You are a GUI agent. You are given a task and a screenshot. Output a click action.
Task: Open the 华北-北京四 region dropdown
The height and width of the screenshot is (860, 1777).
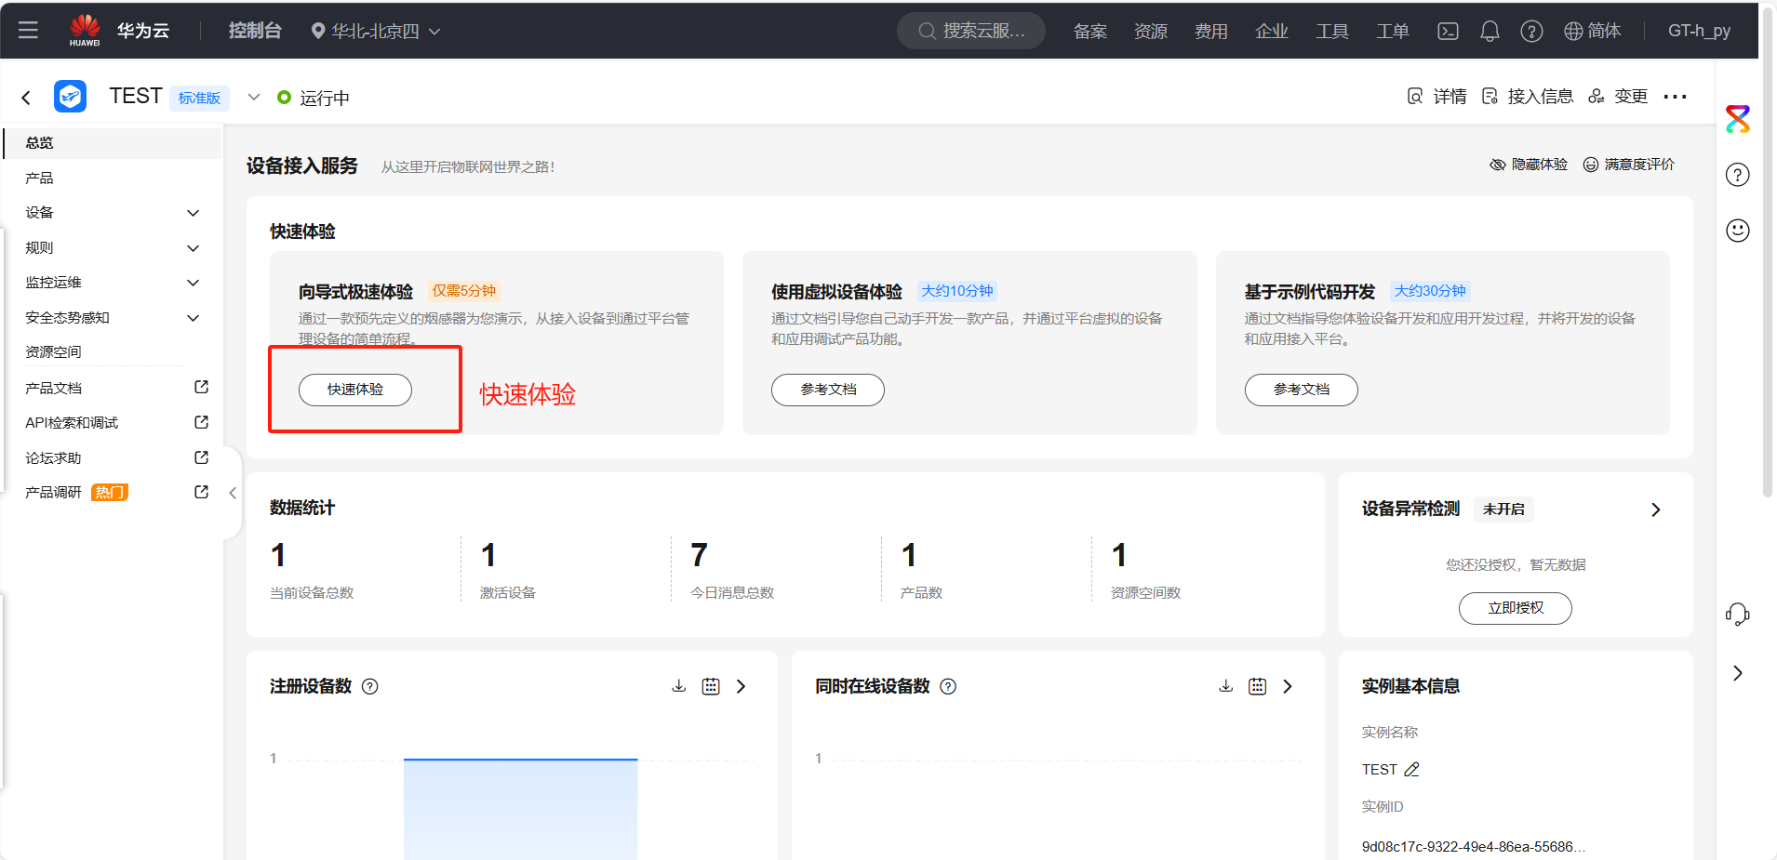point(376,31)
